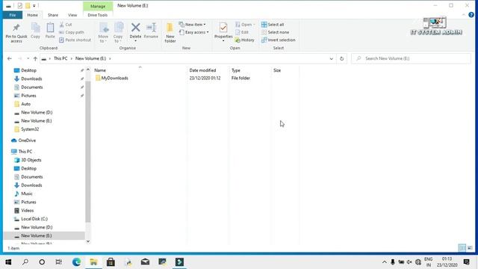Switch to the Share ribbon tab
Screen dimensions: 478x269
(53, 15)
